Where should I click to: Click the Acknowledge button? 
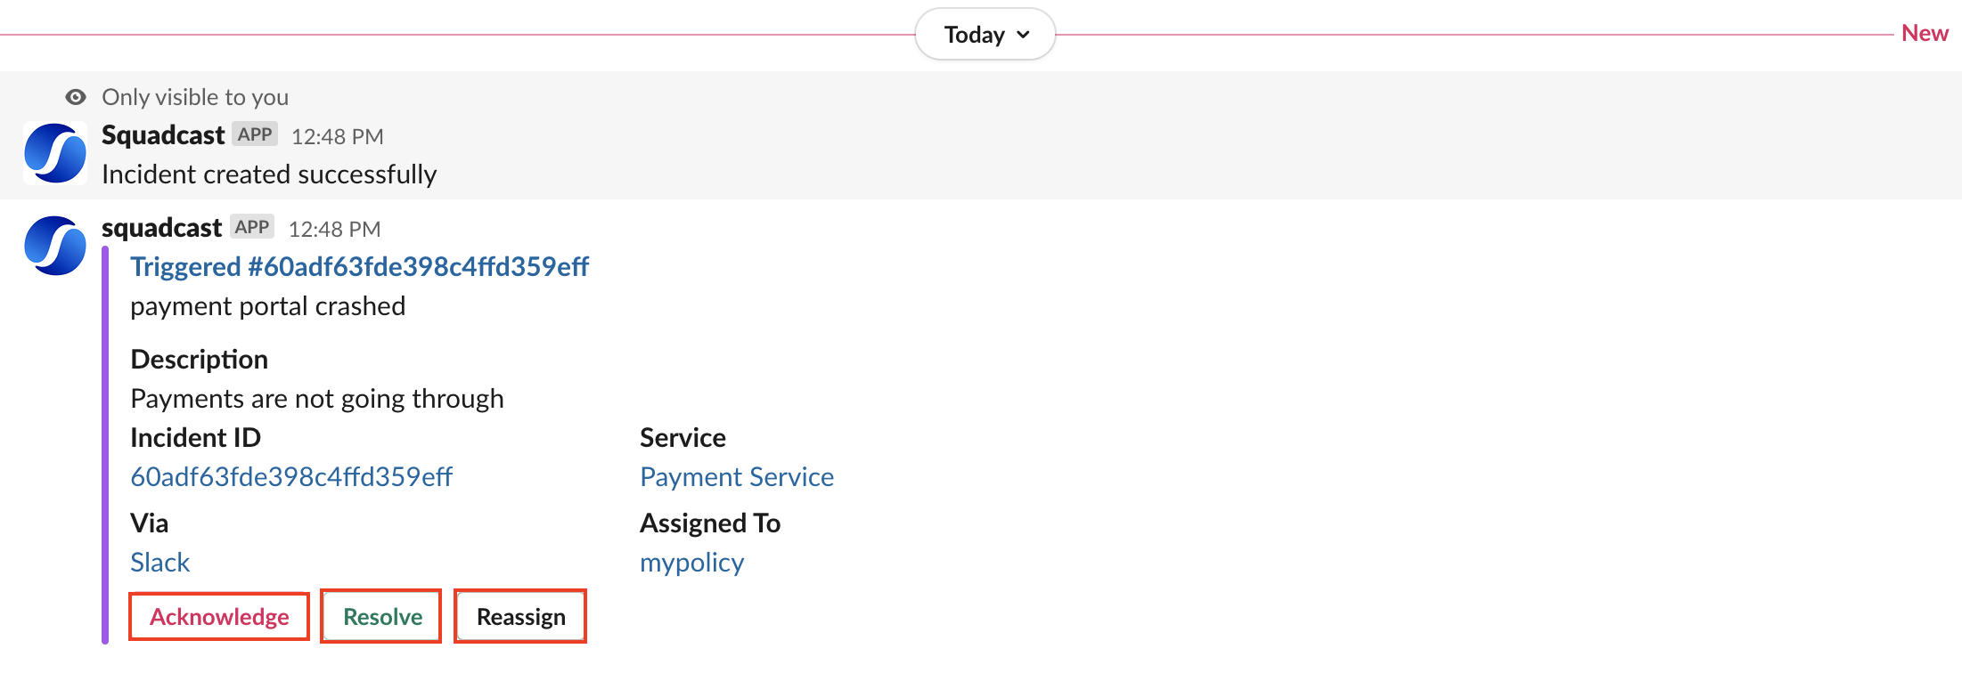point(219,616)
